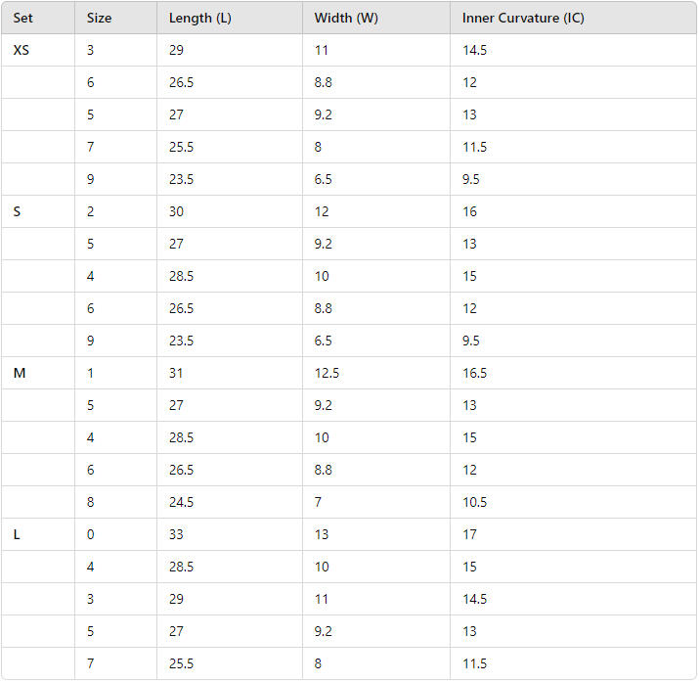Click the Length (L) column header
The image size is (699, 683).
[x=200, y=18]
